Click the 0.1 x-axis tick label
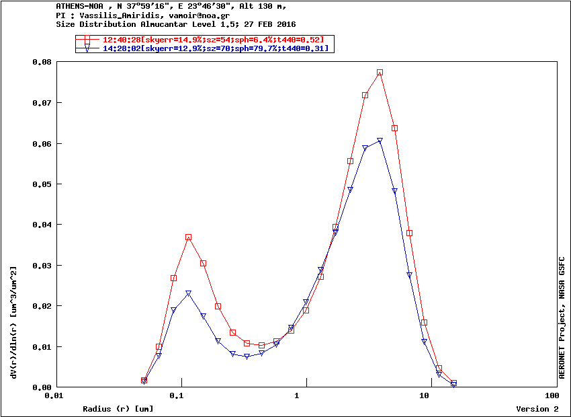The width and height of the screenshot is (571, 417). [176, 395]
